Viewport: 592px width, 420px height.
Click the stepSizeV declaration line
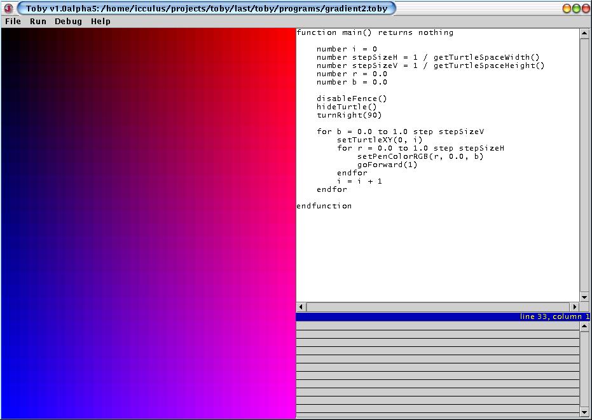coord(430,65)
